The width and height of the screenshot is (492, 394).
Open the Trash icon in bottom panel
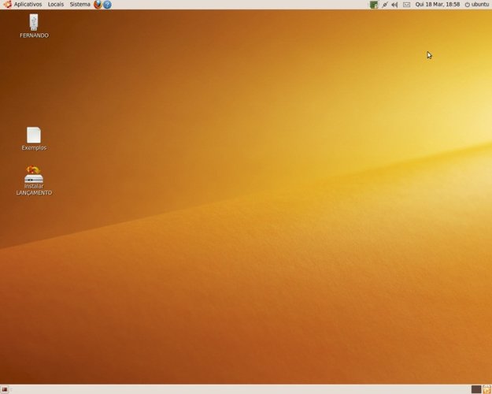coord(486,389)
